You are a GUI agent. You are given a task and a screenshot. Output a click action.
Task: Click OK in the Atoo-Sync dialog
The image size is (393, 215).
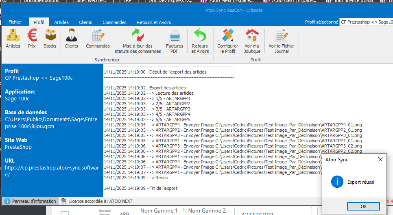(x=363, y=206)
